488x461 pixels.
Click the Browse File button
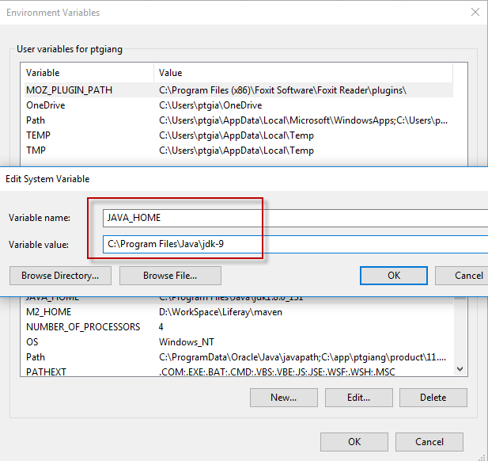tap(170, 276)
